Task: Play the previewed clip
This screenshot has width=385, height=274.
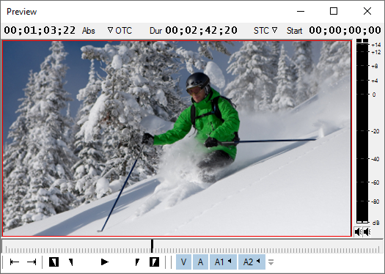Action: [105, 262]
